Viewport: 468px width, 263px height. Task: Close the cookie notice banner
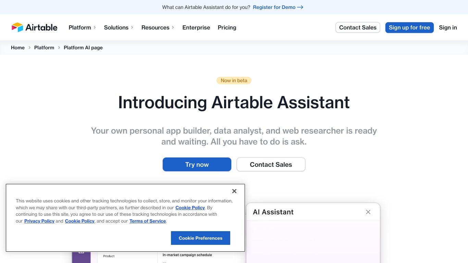pyautogui.click(x=234, y=191)
